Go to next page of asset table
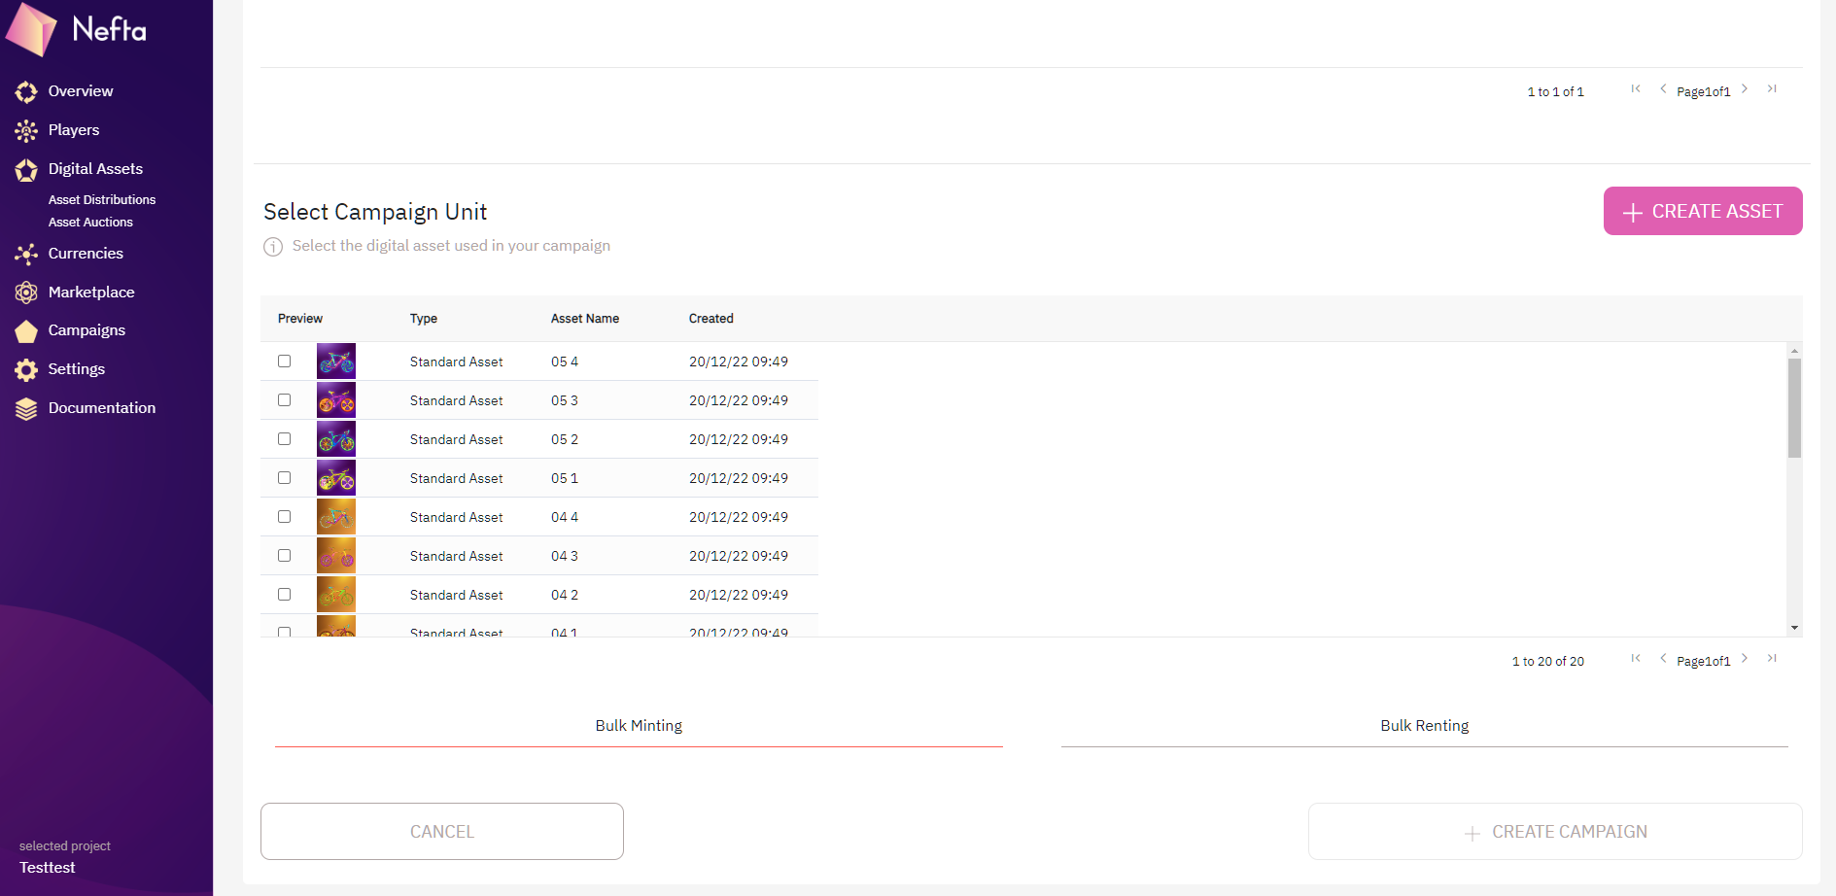Viewport: 1836px width, 896px height. pyautogui.click(x=1745, y=658)
